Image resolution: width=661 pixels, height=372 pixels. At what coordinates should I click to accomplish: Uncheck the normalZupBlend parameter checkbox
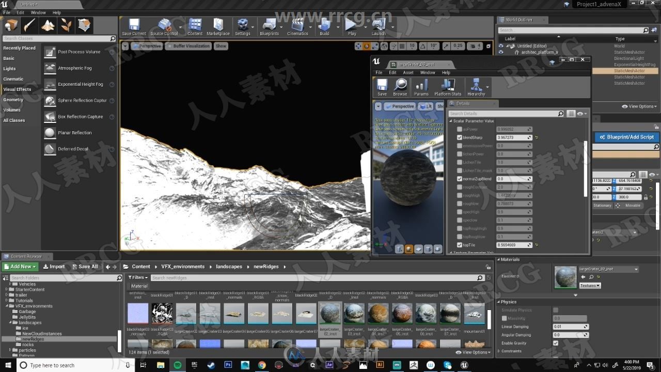460,179
